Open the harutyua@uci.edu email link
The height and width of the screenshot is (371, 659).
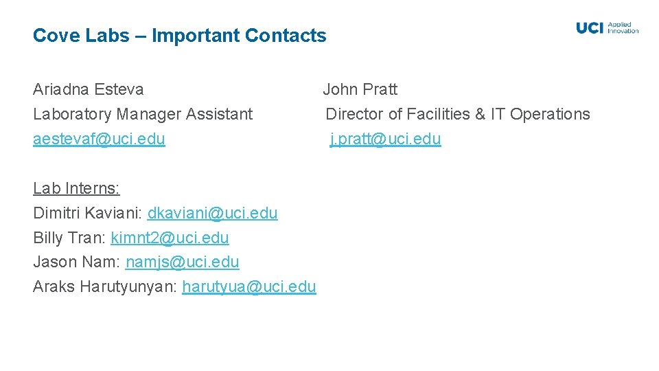click(248, 286)
